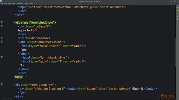Click the first closing </label> tag
Viewport: 179px width, 100px height.
tap(23, 54)
